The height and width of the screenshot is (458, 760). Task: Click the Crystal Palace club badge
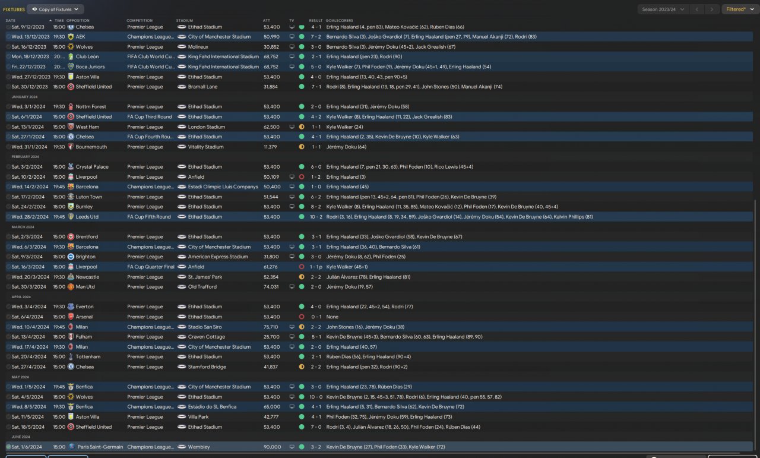[71, 167]
